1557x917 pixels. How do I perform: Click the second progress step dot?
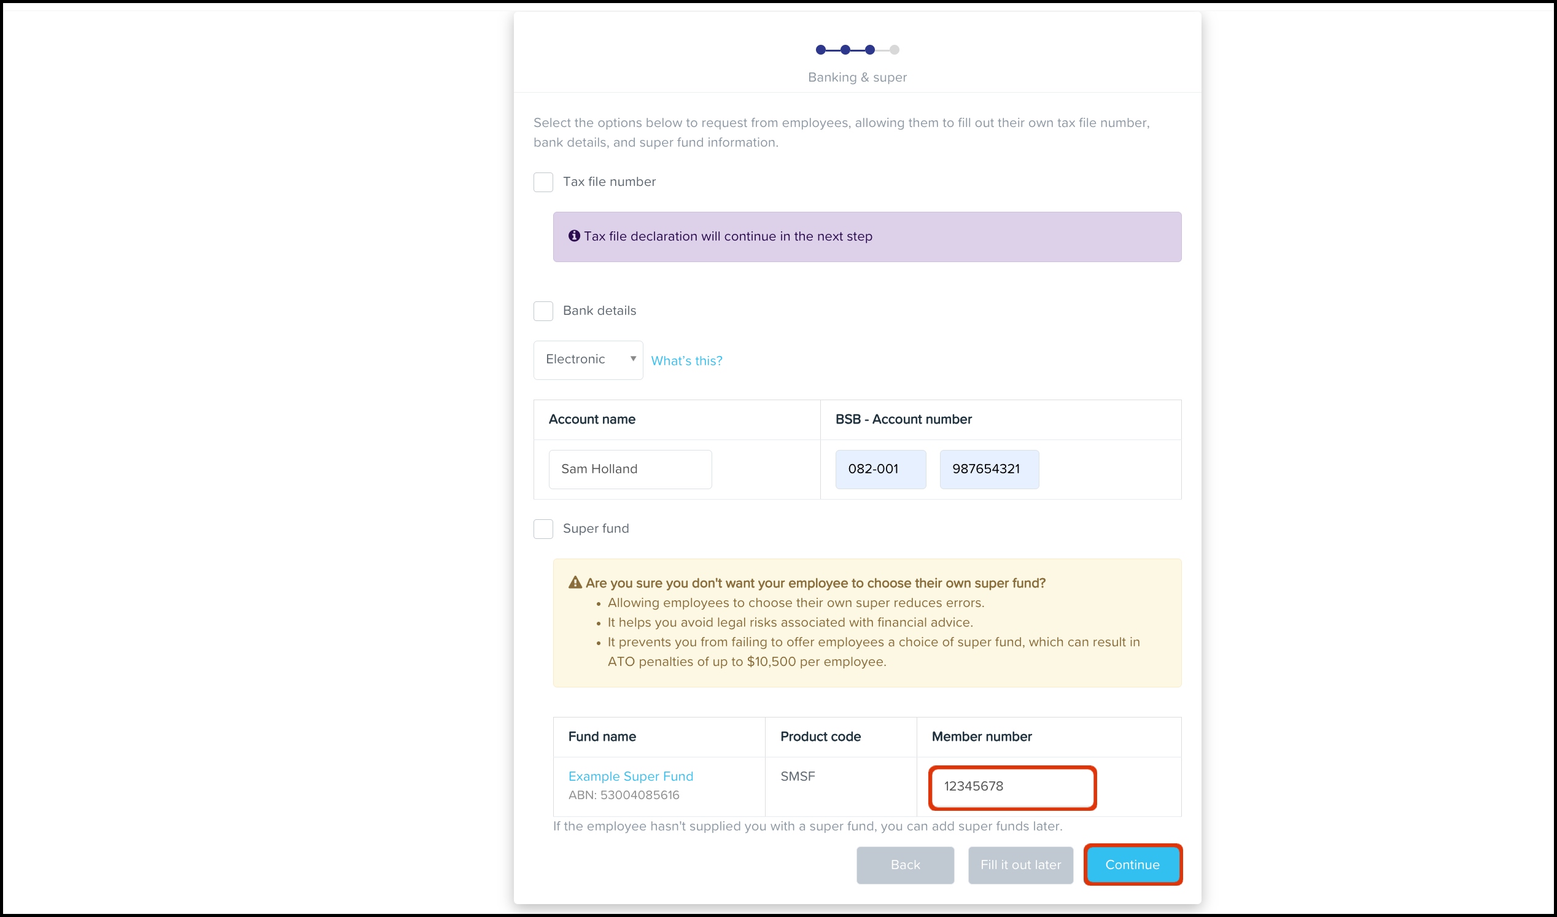point(845,50)
